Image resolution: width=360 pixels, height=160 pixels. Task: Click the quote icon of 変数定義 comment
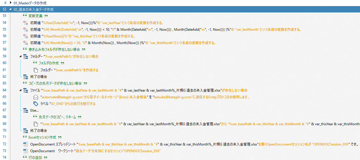pos(25,16)
